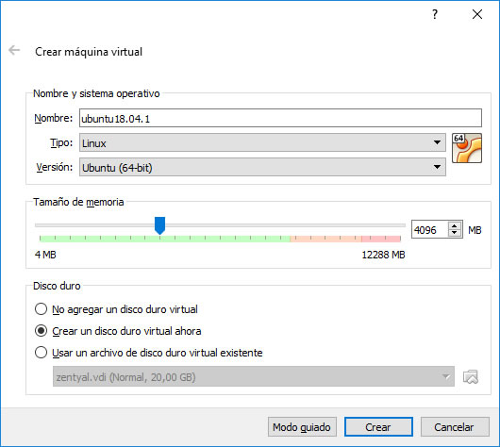Viewport: 500px width, 447px height.
Task: Click the back arrow icon
Action: click(14, 50)
